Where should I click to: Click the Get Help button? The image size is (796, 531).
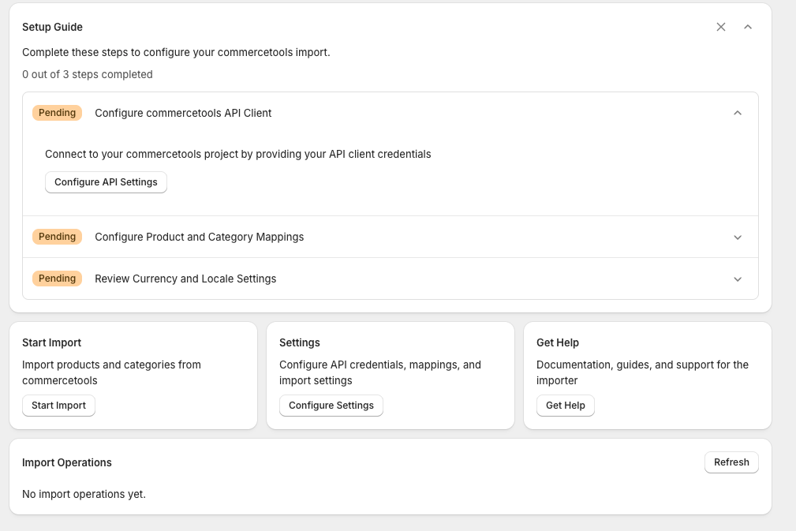click(x=566, y=406)
